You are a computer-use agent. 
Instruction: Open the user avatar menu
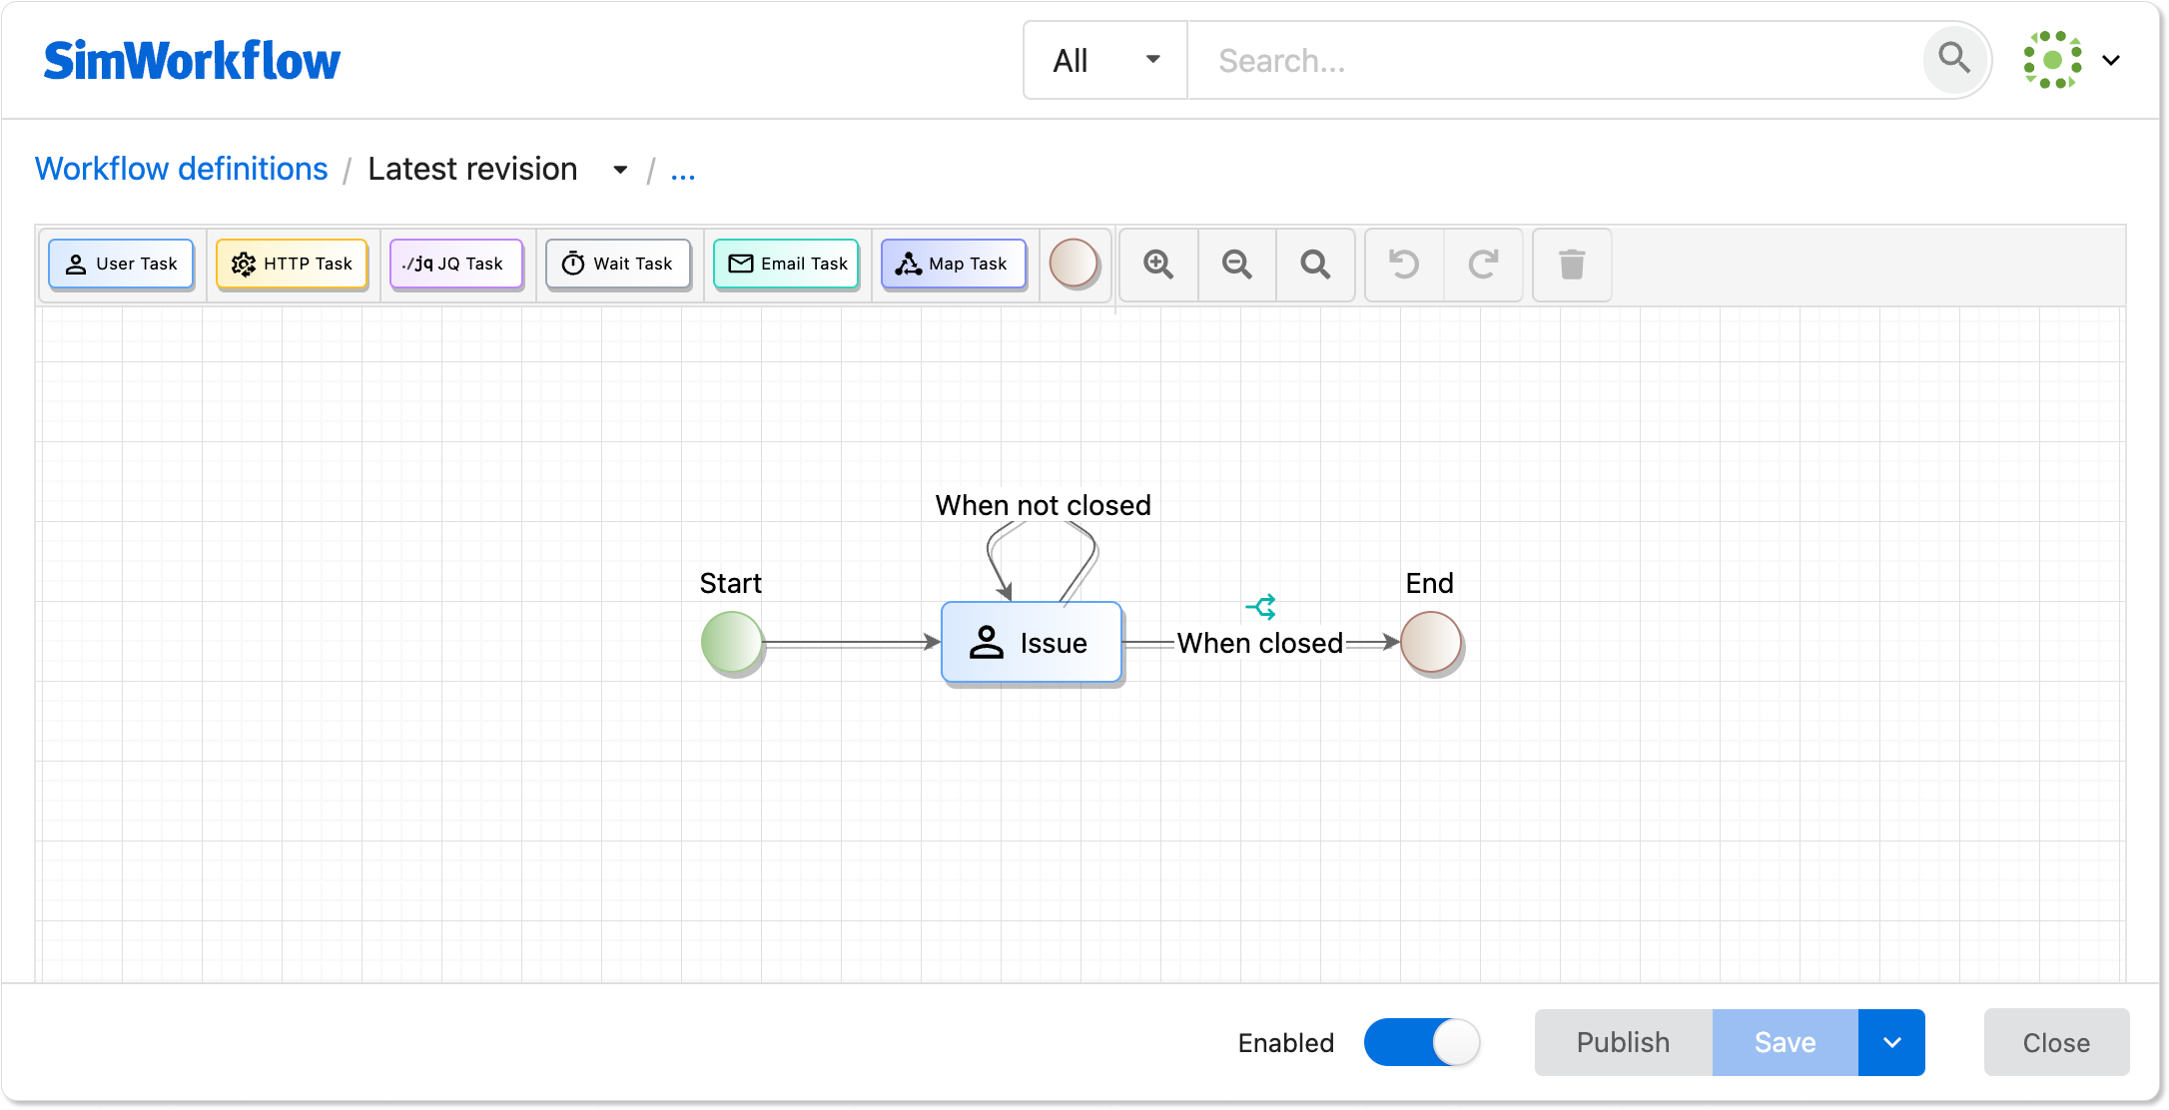point(2070,60)
